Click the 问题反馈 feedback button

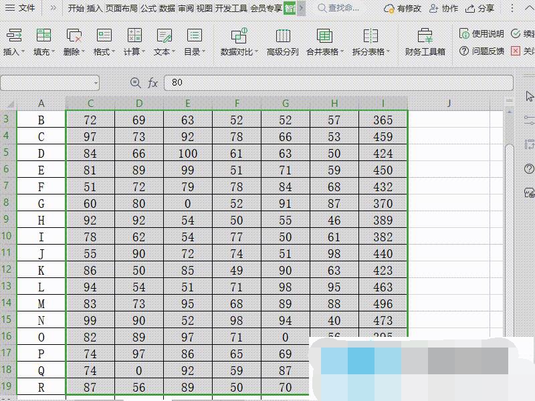pos(481,51)
